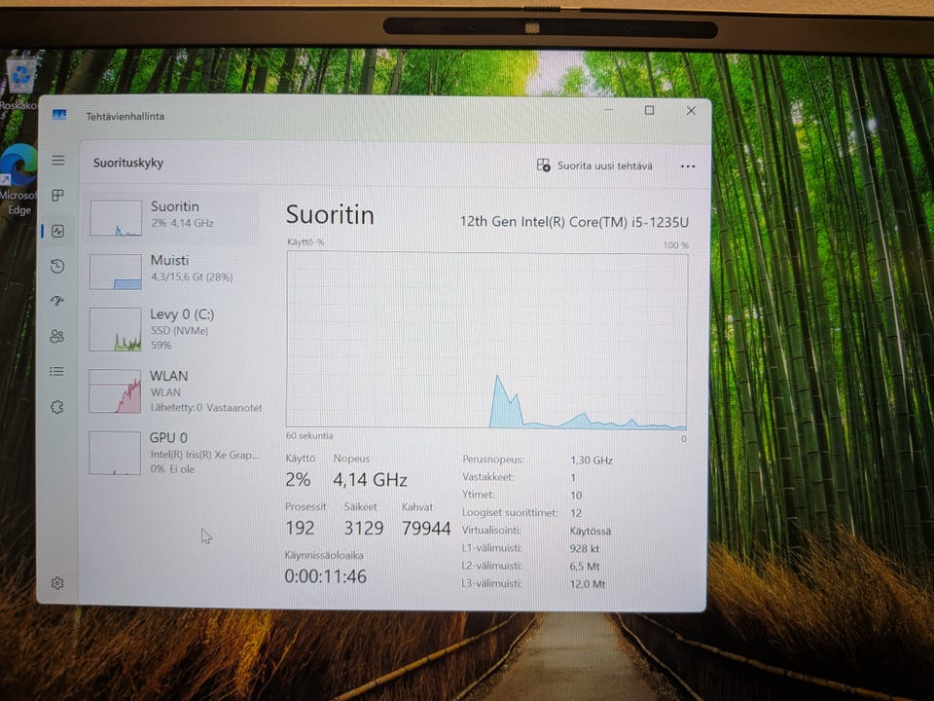Select the Performance page icon in sidebar
This screenshot has width=934, height=701.
tap(57, 232)
